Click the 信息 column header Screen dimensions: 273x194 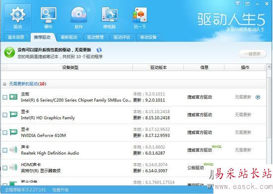point(204,67)
